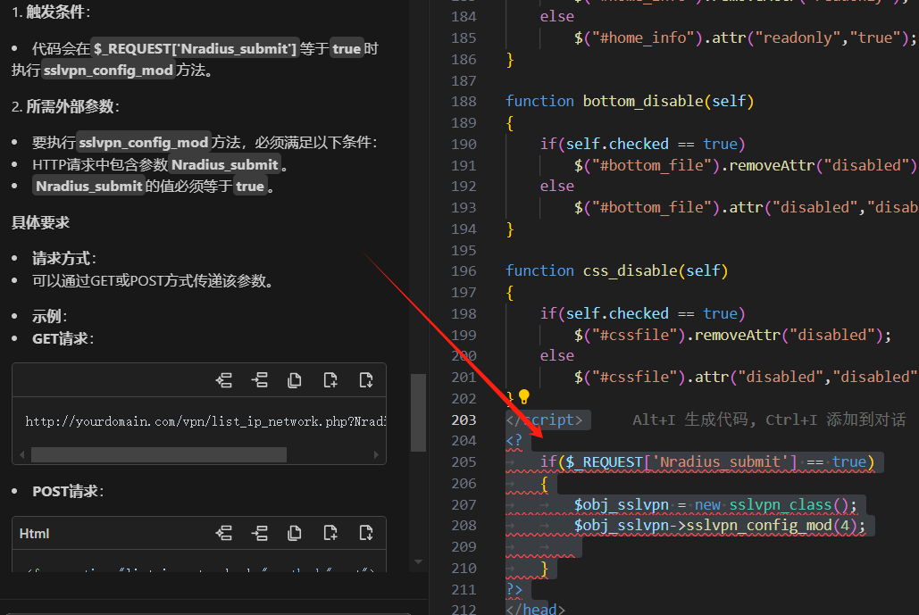Click the '?>' PHP close tag on line 211

[x=514, y=589]
